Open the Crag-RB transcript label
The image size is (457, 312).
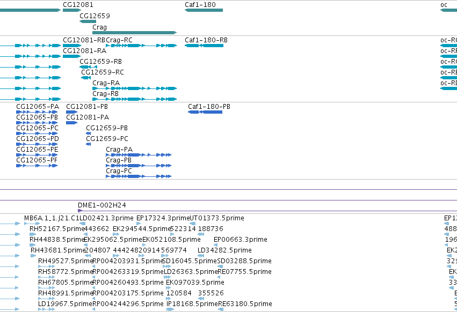click(105, 94)
